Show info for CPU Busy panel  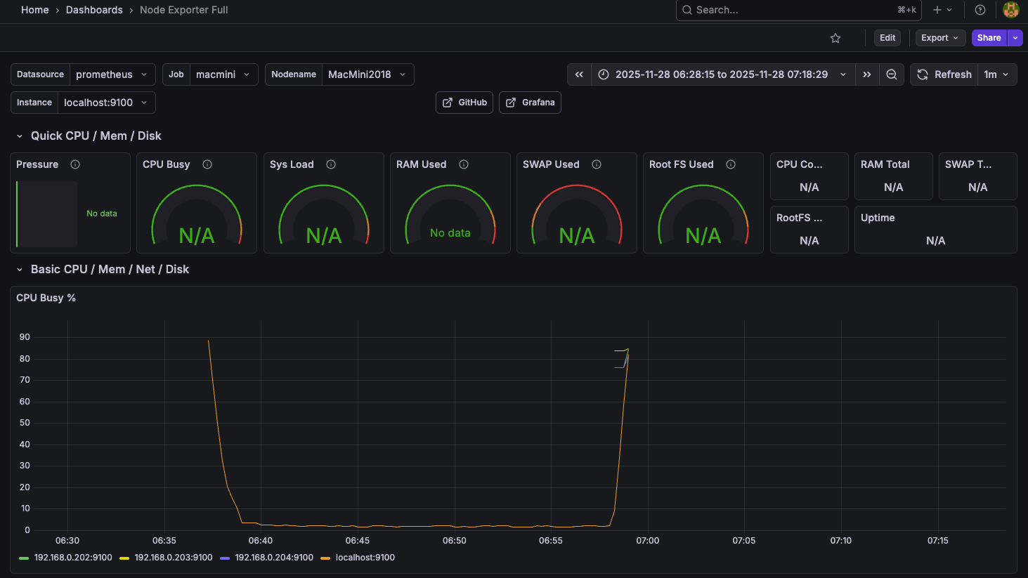pos(207,164)
